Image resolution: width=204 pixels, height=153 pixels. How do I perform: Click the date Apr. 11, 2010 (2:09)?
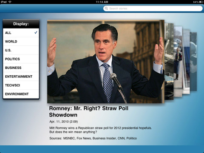coord(64,122)
